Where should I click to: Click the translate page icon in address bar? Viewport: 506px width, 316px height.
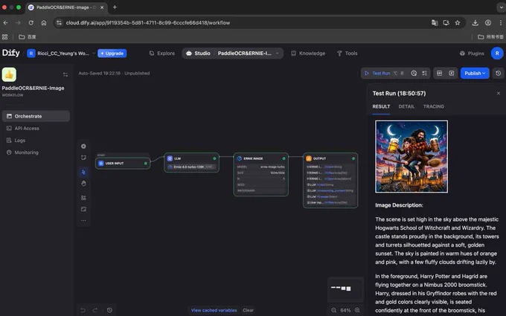click(x=435, y=22)
